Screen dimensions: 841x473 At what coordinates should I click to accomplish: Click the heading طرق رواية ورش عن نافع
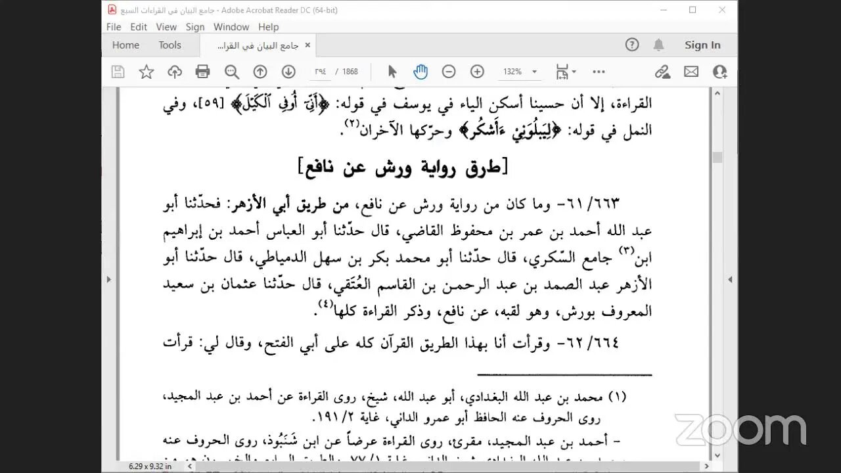403,167
